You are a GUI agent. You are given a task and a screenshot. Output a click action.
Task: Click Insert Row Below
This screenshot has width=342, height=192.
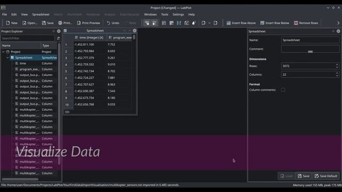point(275,23)
